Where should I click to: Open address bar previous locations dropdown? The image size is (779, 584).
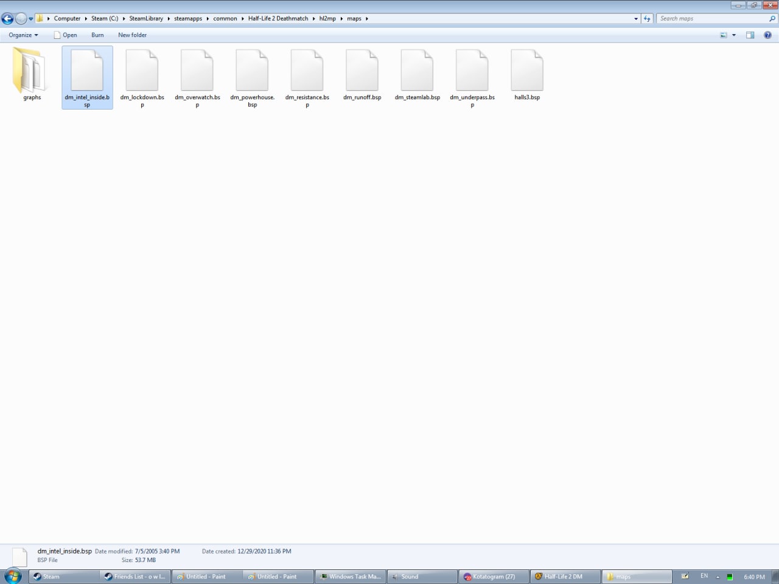pos(636,19)
